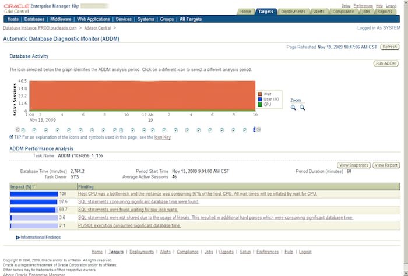Zoom in on the Database Activity graph
This screenshot has height=276, width=408.
tap(293, 108)
